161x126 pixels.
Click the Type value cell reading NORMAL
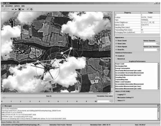pyautogui.click(x=150, y=20)
